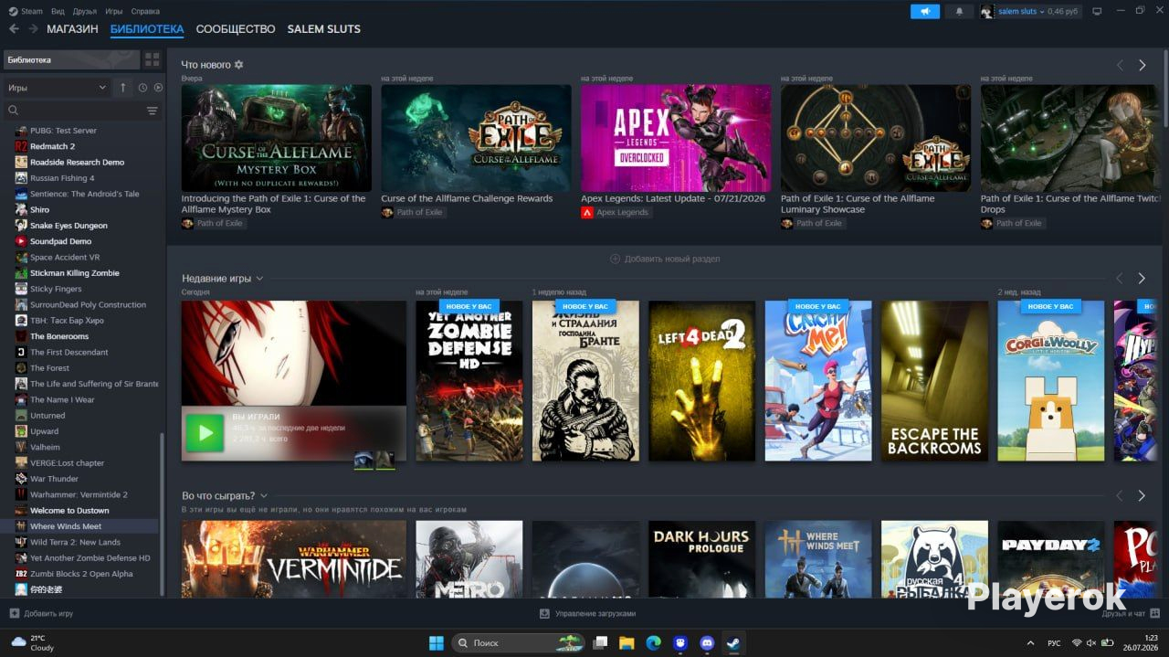
Task: Open the РУС language switcher
Action: pos(1054,643)
